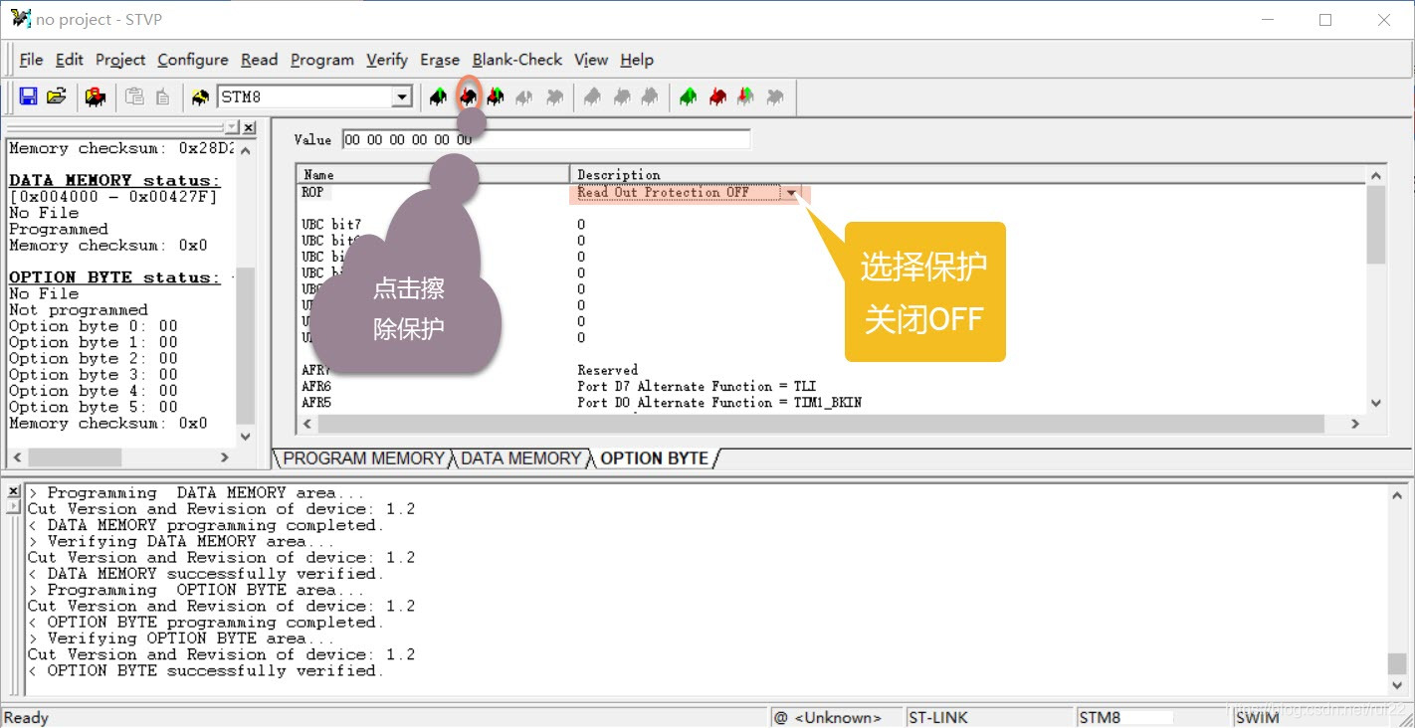Click Verify current tab chip icon
This screenshot has width=1415, height=728.
pos(496,96)
